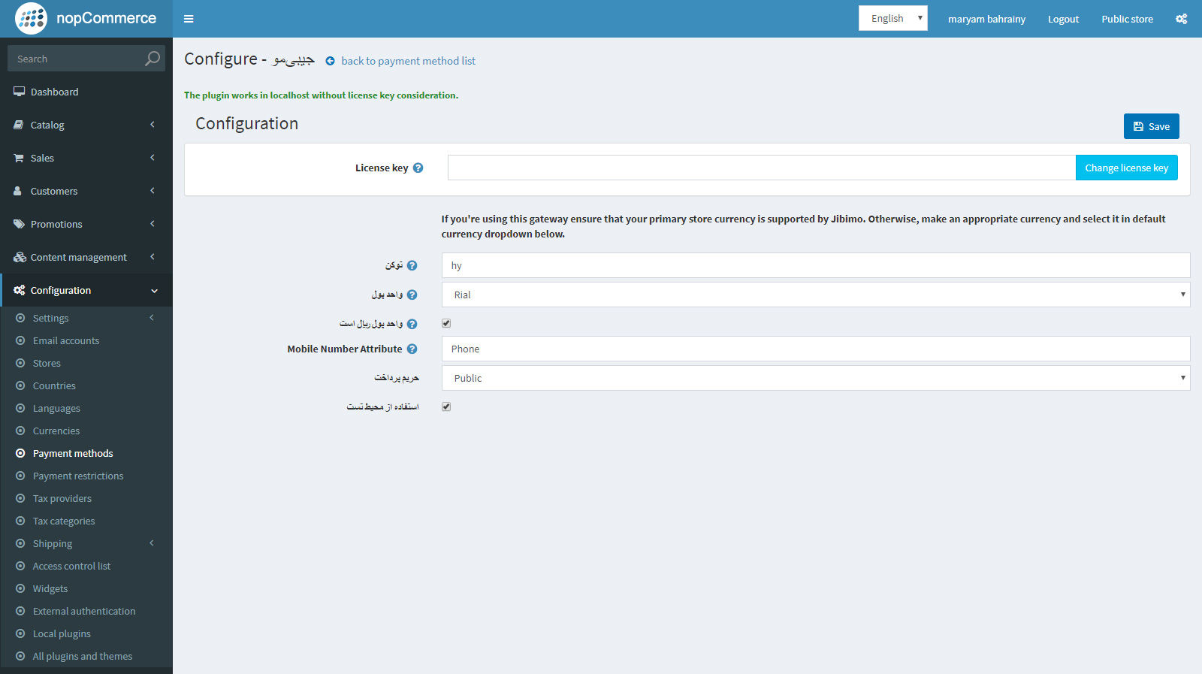Expand the Shipping submenu chevron
1202x674 pixels.
click(152, 543)
